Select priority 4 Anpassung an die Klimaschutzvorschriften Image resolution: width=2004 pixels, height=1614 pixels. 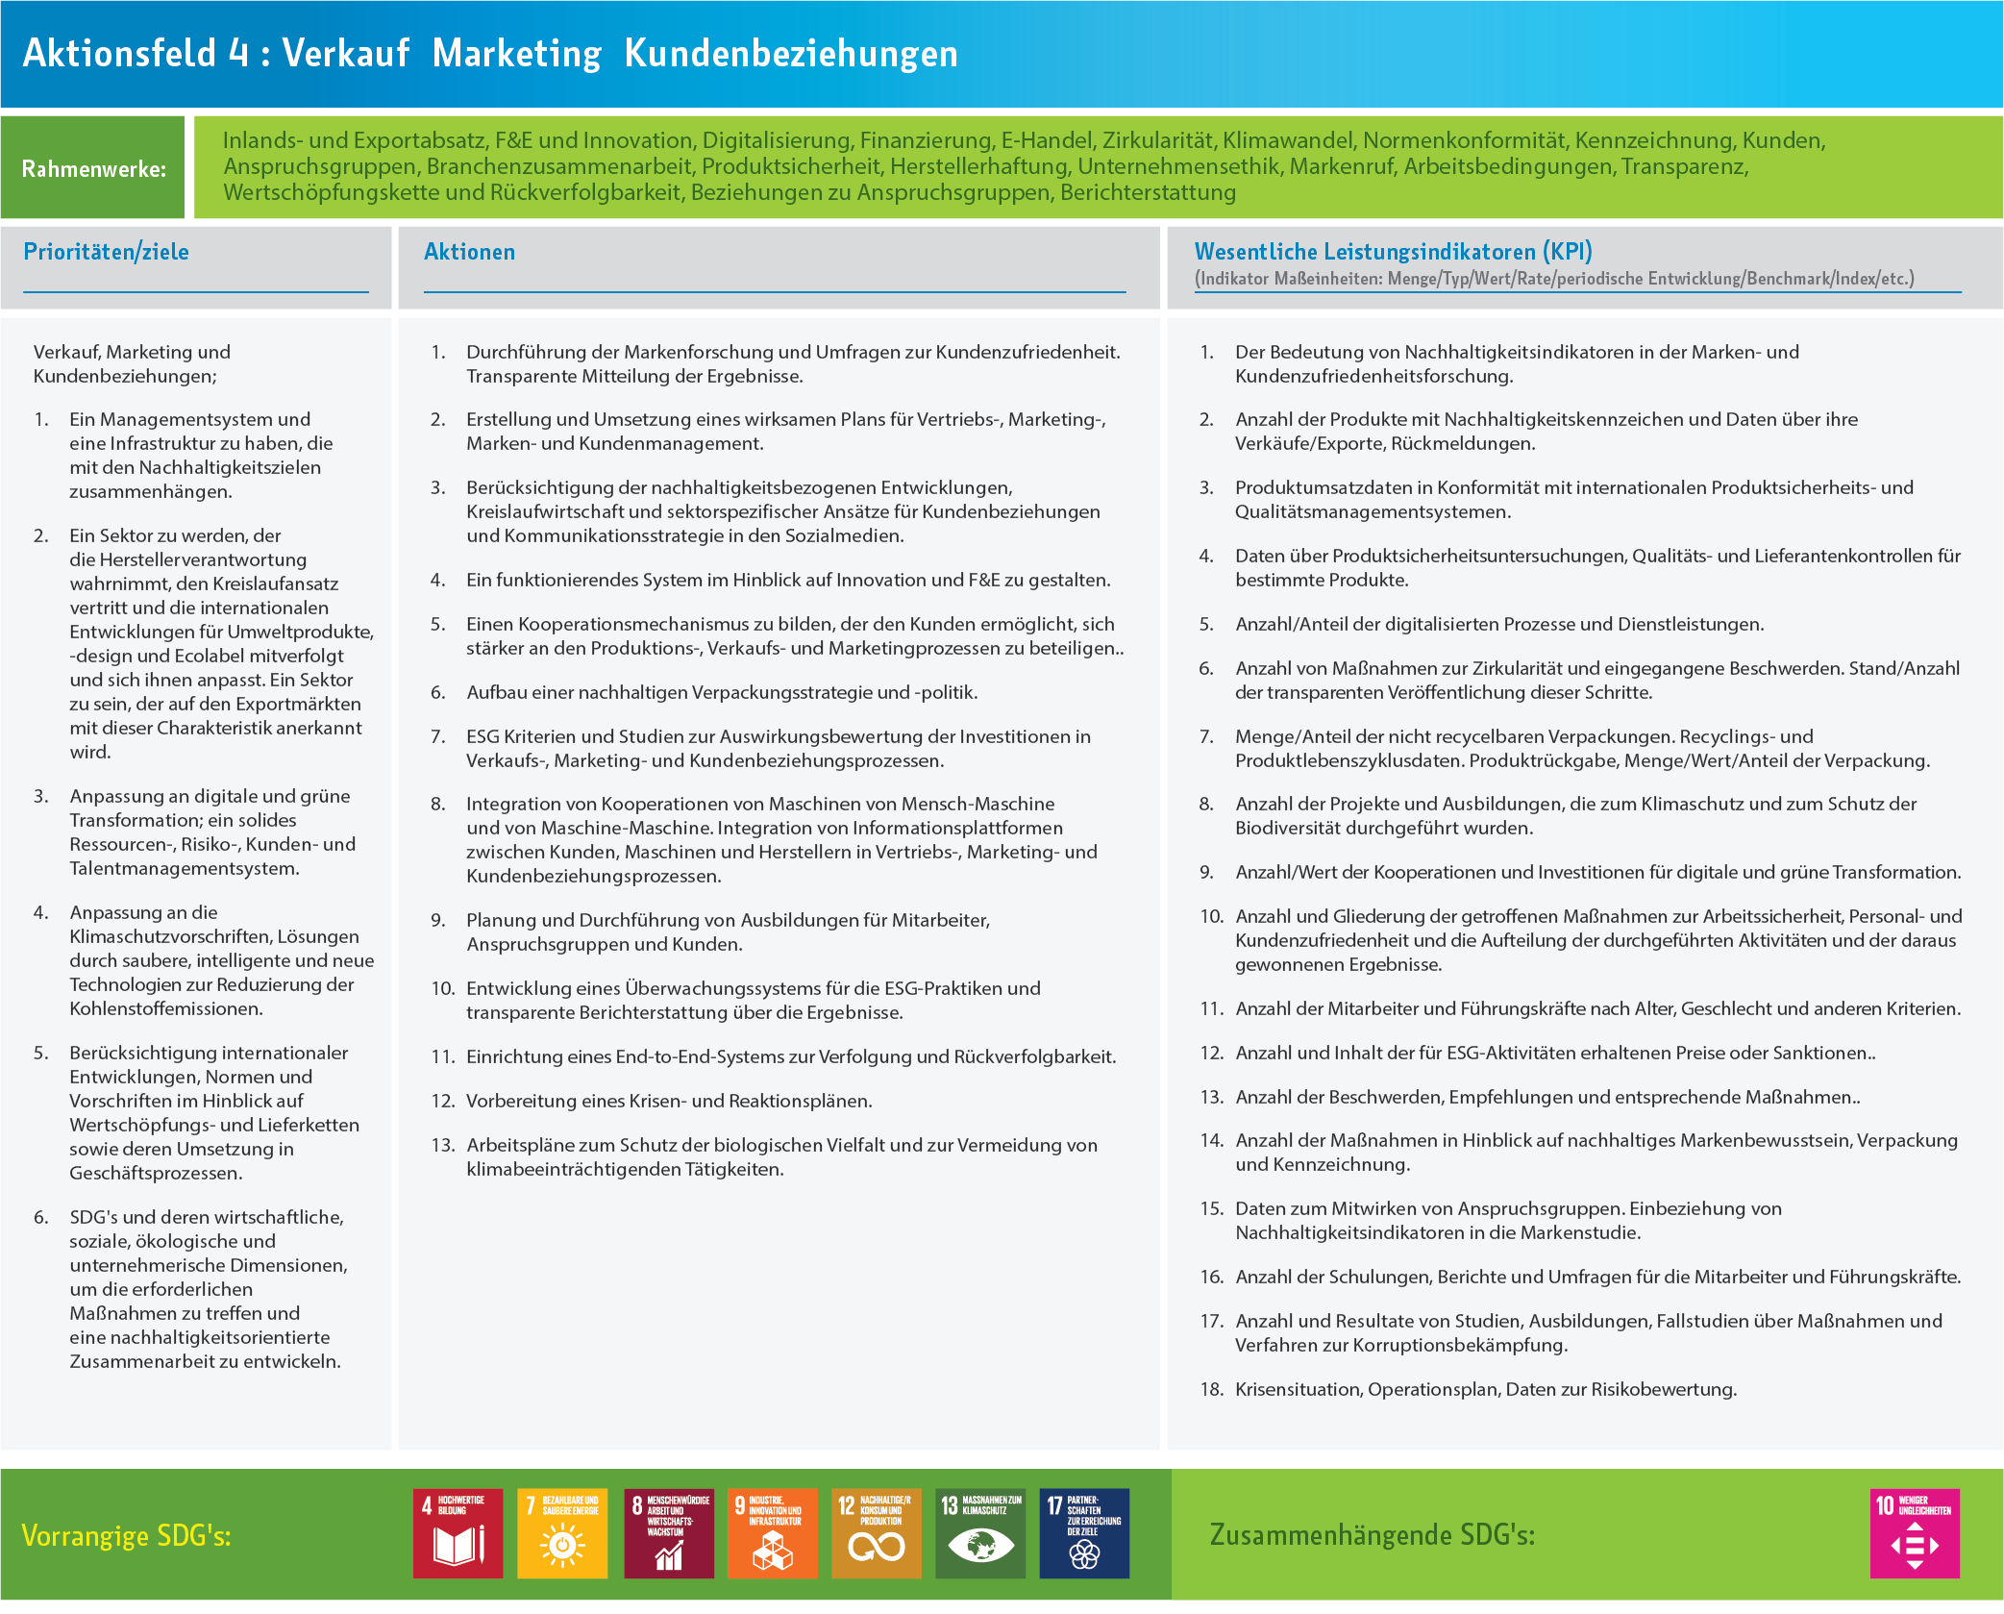pos(204,960)
